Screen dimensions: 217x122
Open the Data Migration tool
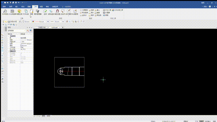[x=19, y=12]
